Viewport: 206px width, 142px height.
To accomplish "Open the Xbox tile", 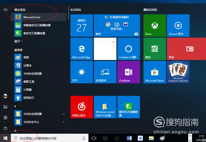I will (x=154, y=25).
